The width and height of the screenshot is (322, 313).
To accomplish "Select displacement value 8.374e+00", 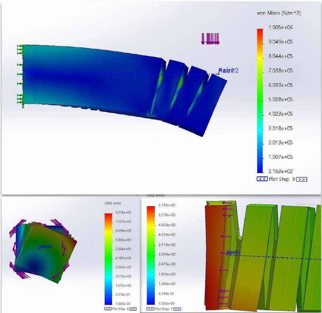I will pos(123,212).
